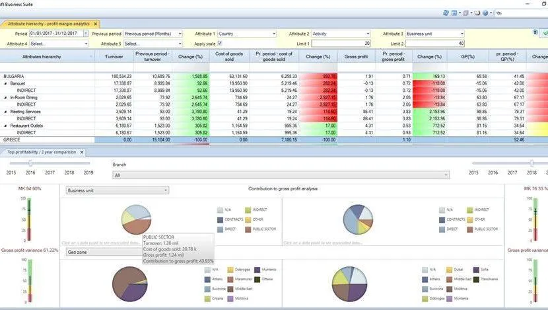Viewport: 548px width, 310px height.
Task: Click the Limit 2 input field
Action: coord(435,44)
